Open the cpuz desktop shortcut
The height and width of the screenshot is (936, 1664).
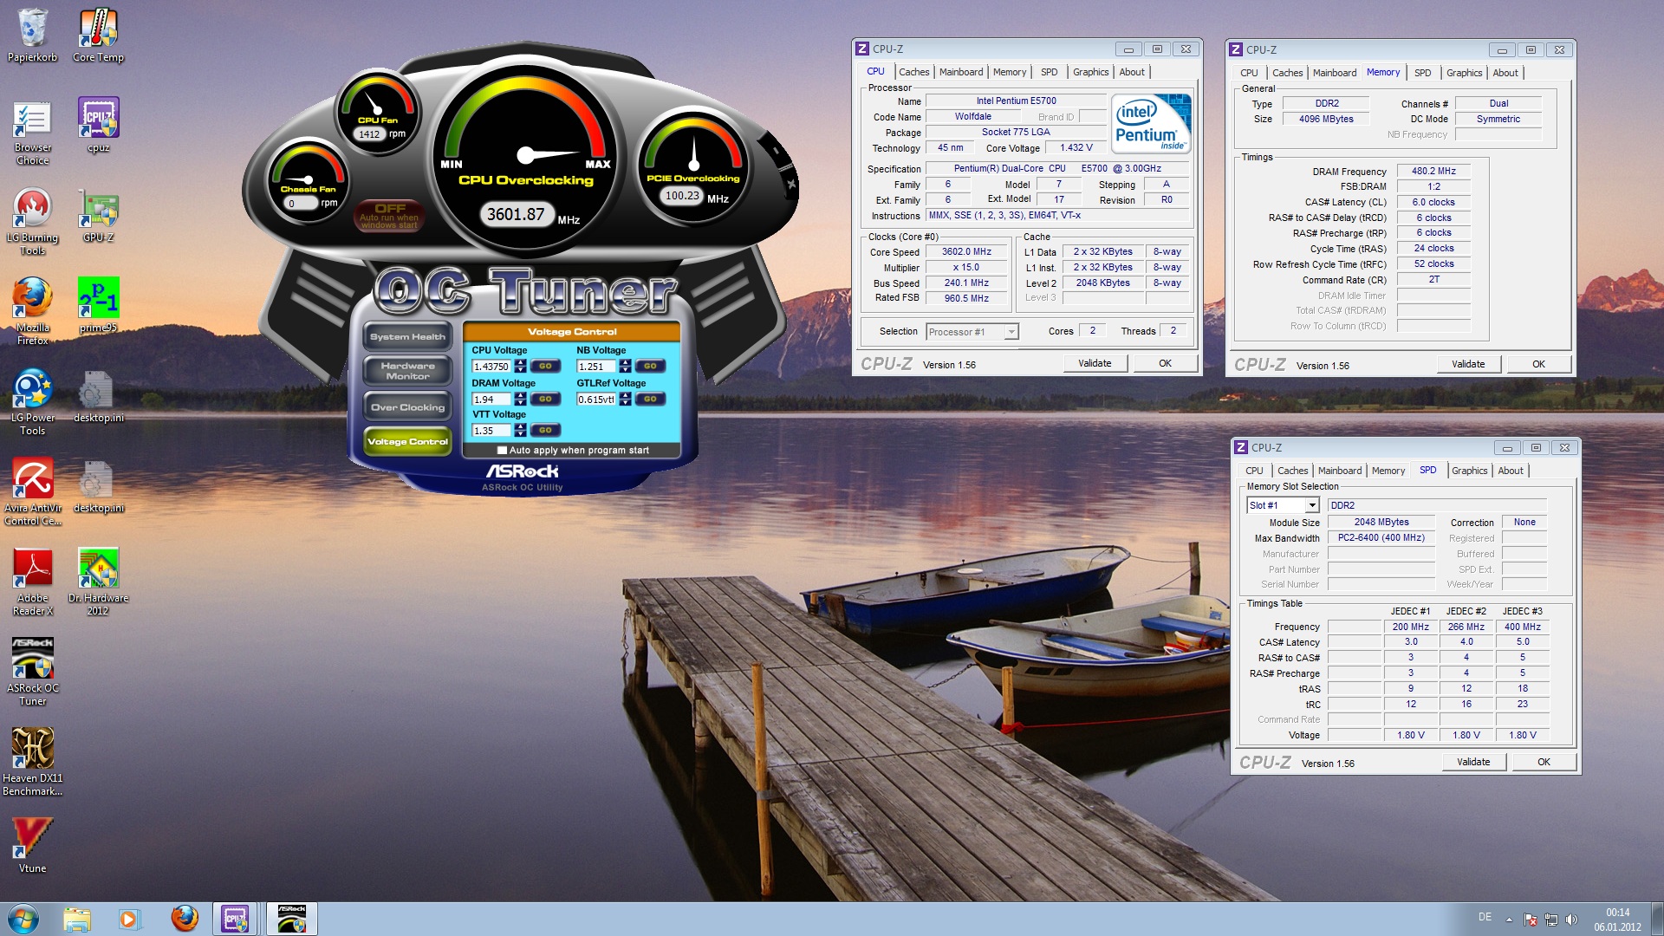pyautogui.click(x=98, y=126)
